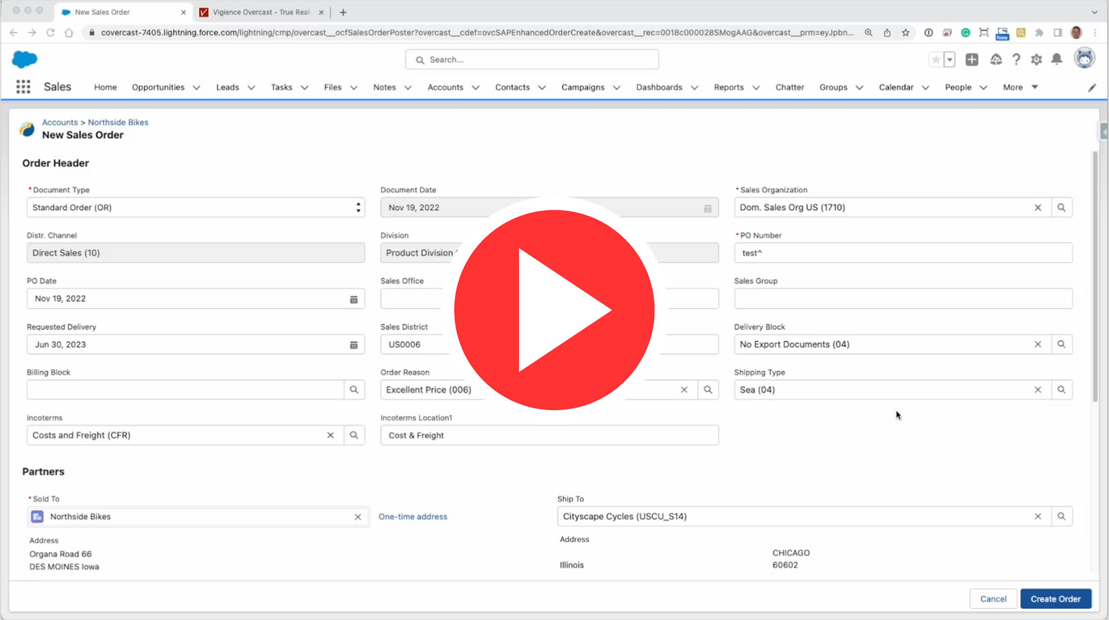The width and height of the screenshot is (1109, 620).
Task: Expand the Tasks nav chevron
Action: click(304, 88)
